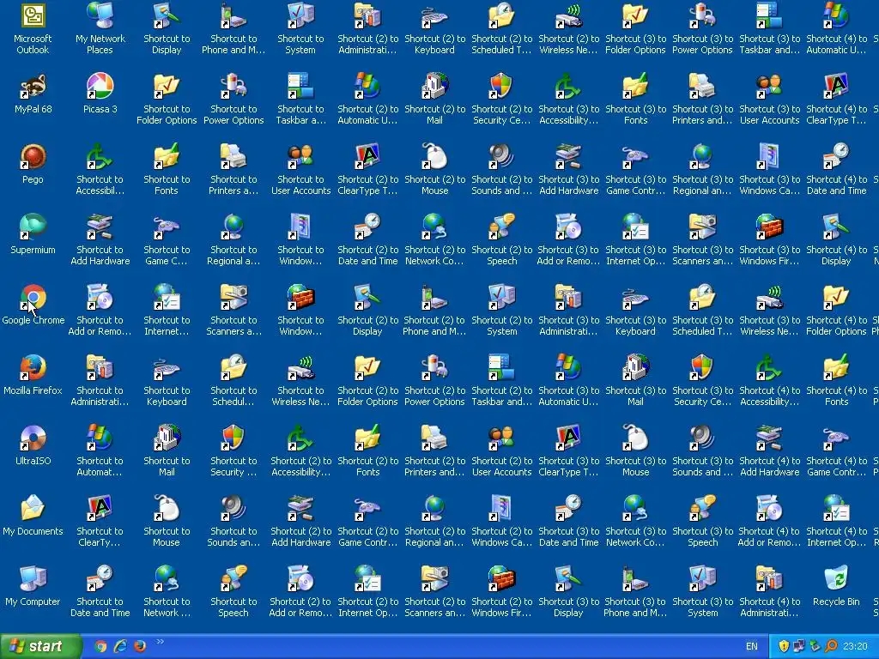879x659 pixels.
Task: Open the Start menu button
Action: (x=40, y=646)
